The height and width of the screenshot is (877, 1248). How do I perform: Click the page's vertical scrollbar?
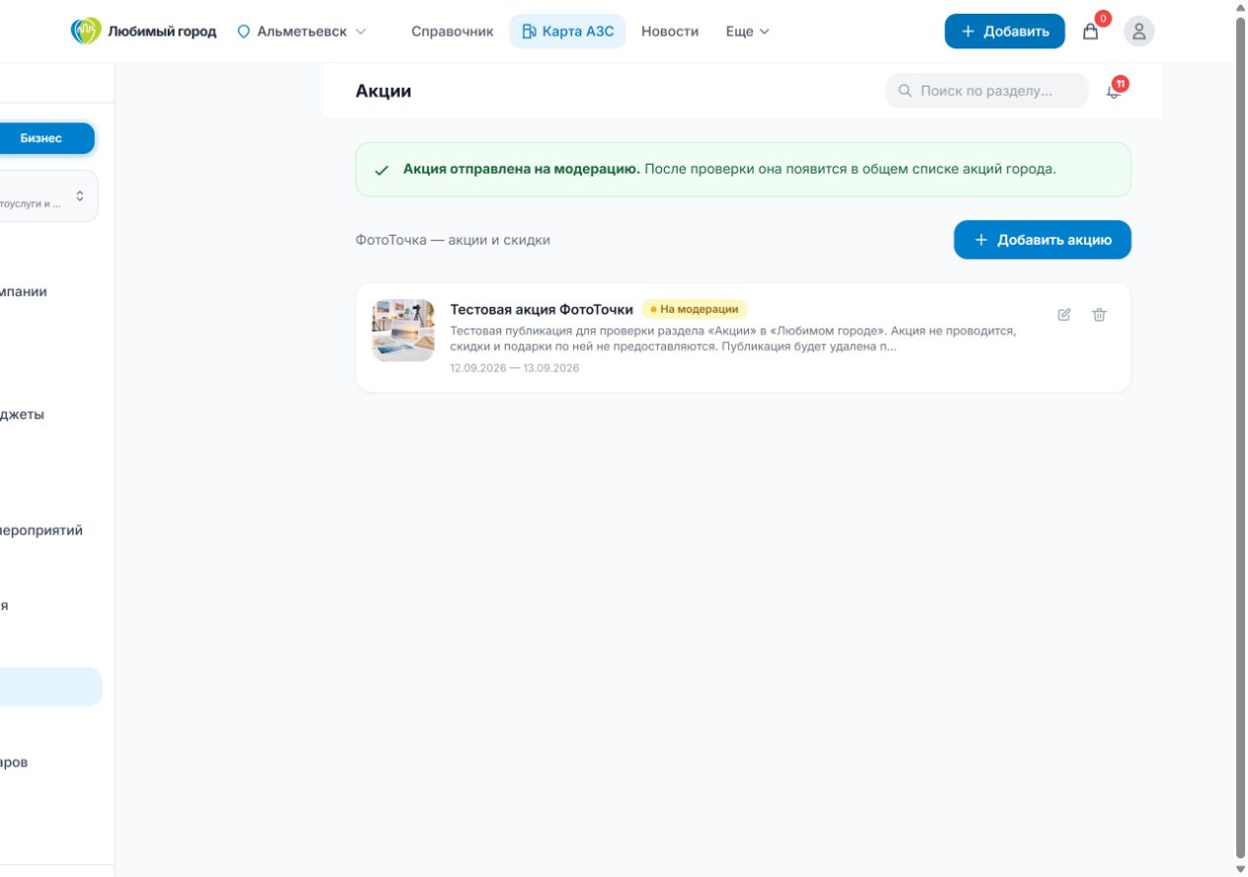[x=1240, y=438]
